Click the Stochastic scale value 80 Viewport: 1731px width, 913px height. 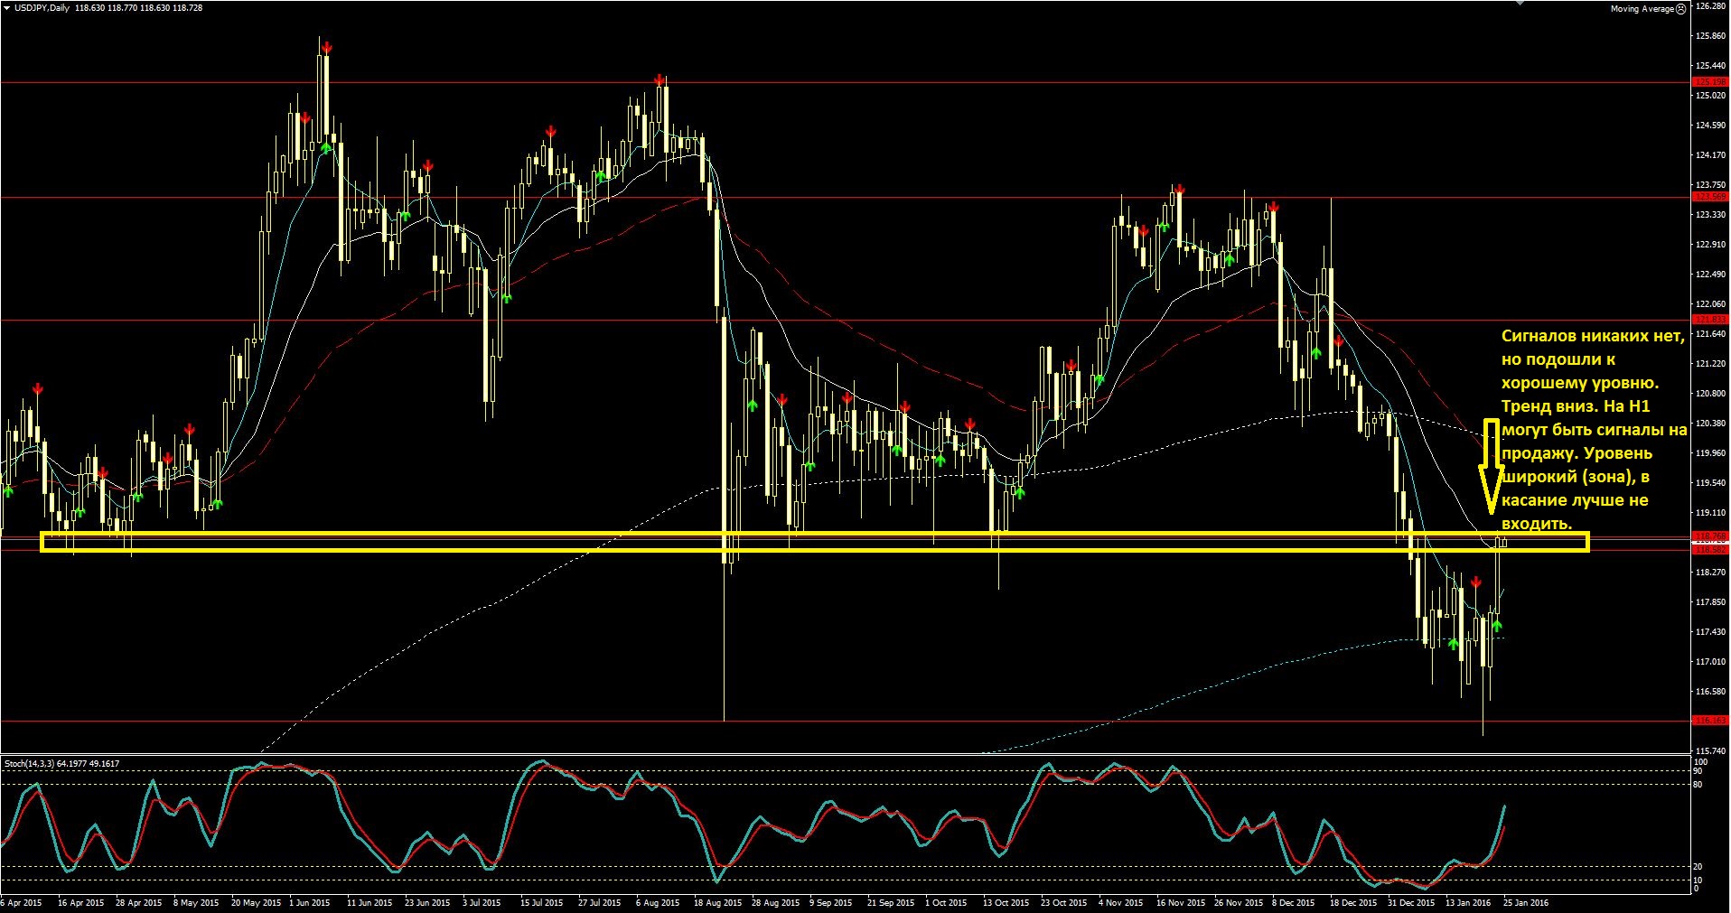1698,785
